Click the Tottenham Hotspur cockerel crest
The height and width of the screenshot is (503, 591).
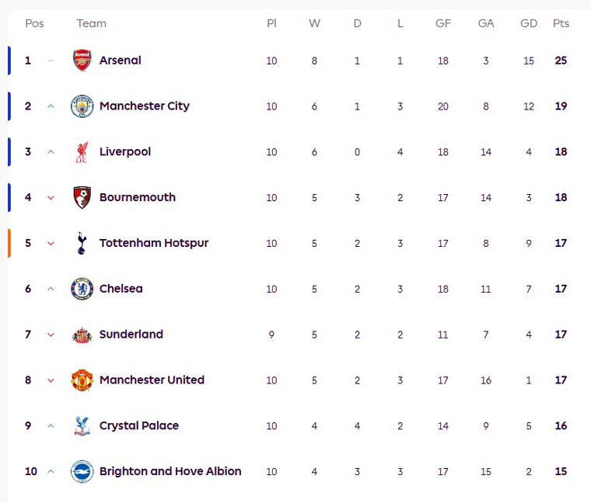82,243
